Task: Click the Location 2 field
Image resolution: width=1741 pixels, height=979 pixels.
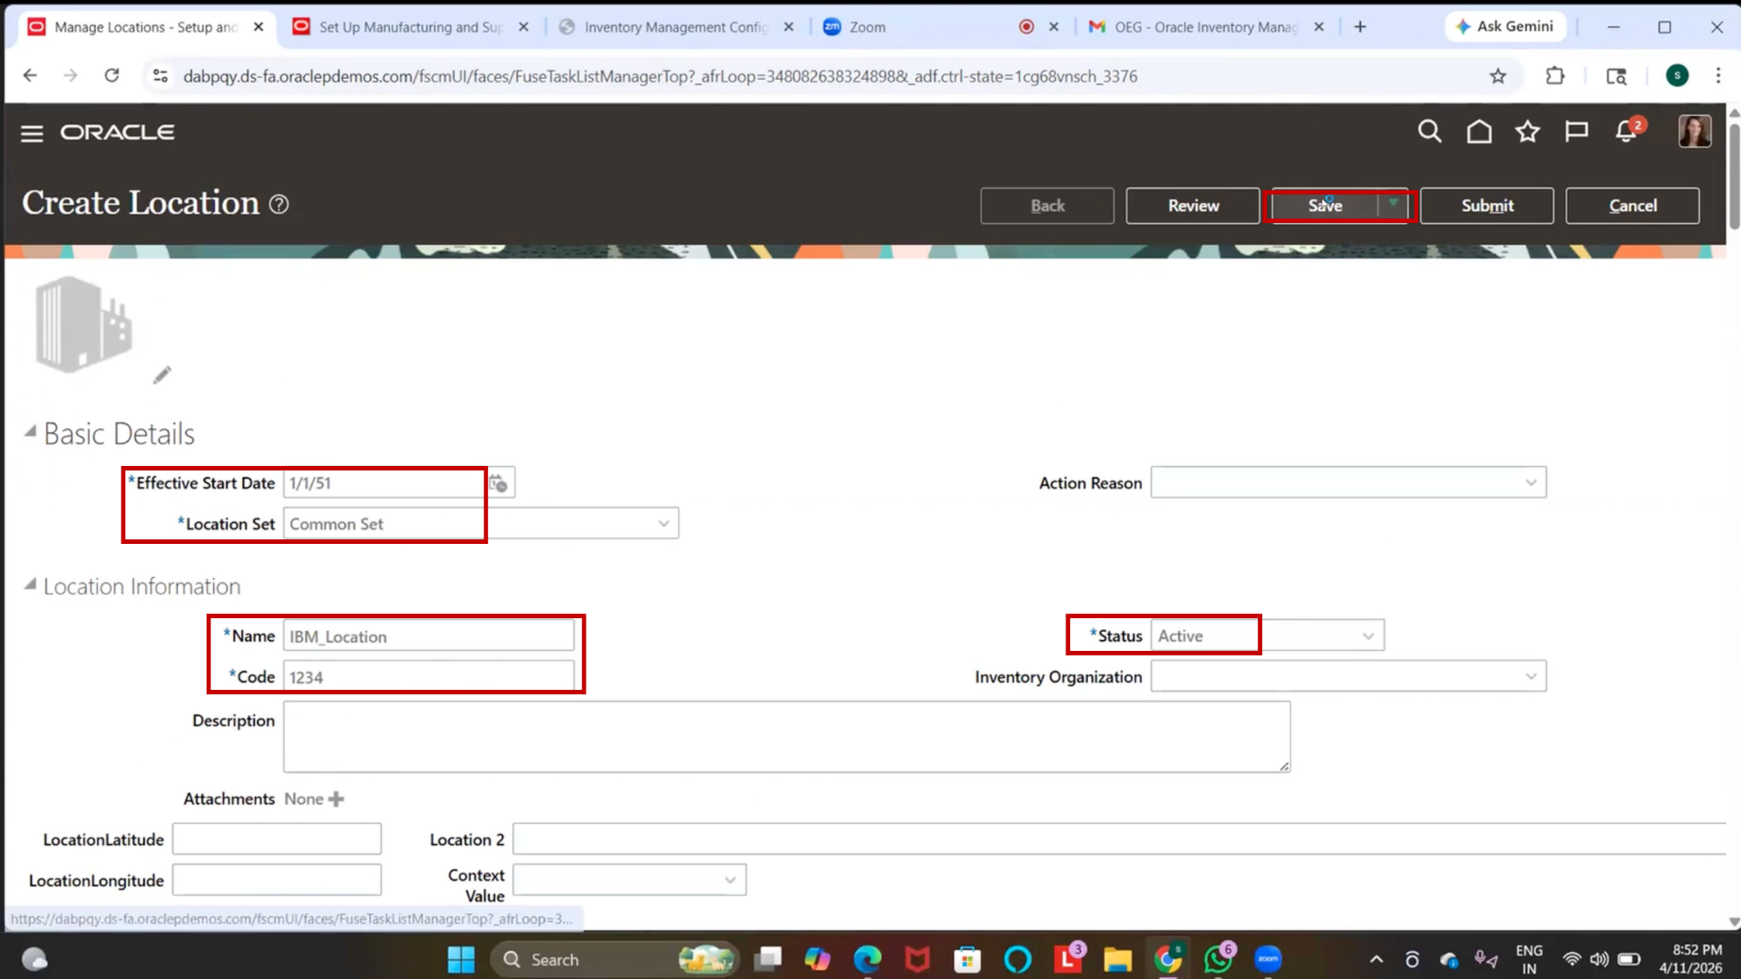Action: [1119, 839]
